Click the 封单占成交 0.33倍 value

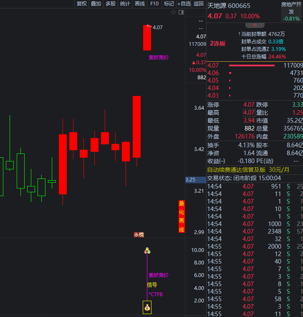coord(276,42)
